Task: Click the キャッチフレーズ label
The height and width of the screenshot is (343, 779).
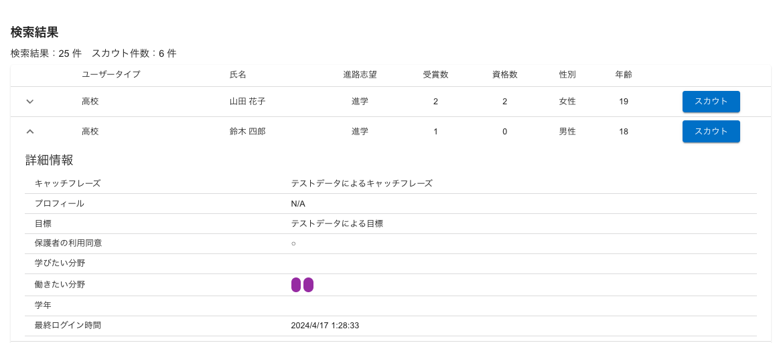Action: [x=68, y=183]
